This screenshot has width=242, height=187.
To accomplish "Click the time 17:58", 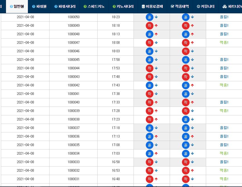I will tap(116, 60).
